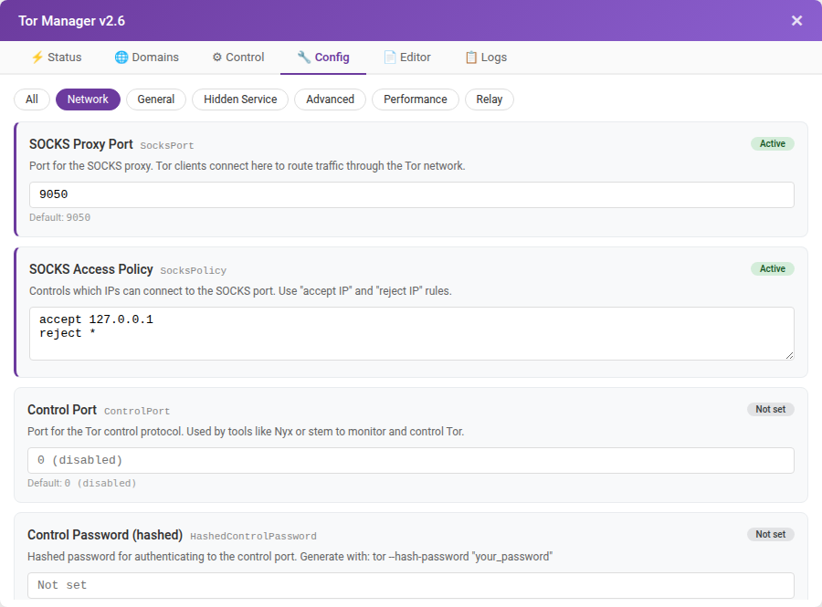Viewport: 822px width, 607px height.
Task: Go to the Control tab
Action: coord(238,58)
